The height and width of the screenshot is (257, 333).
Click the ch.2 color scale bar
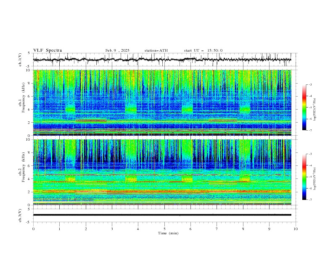point(304,177)
